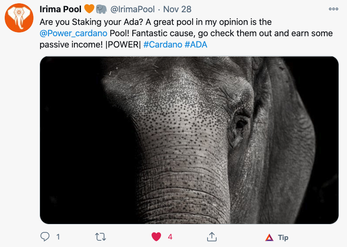Click the reply speech bubble icon
Viewport: 347px width, 247px height.
(45, 237)
